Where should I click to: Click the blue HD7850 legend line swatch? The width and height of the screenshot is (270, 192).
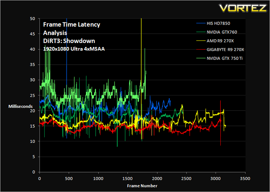click(201, 23)
